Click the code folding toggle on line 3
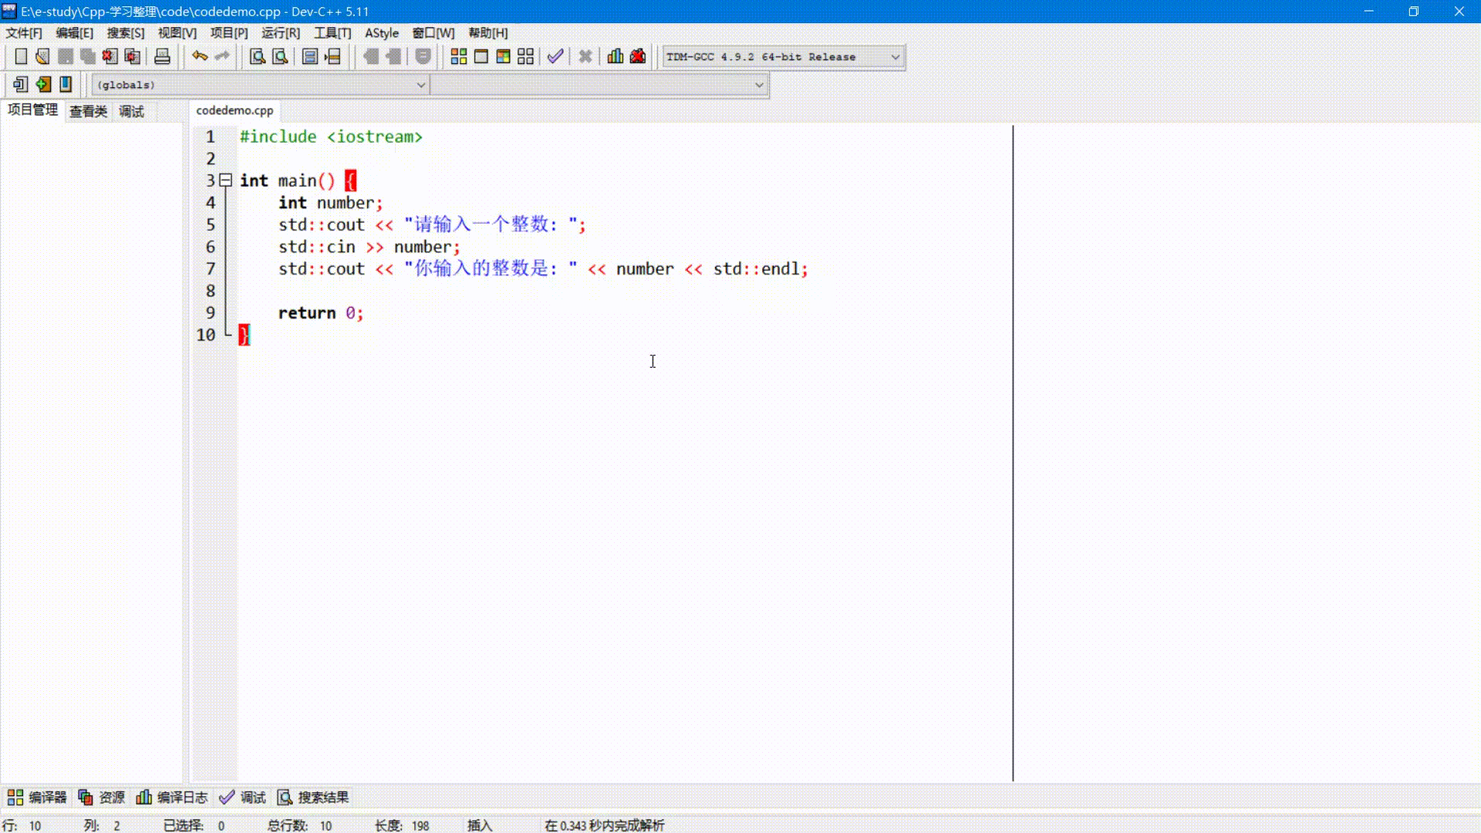 click(224, 180)
